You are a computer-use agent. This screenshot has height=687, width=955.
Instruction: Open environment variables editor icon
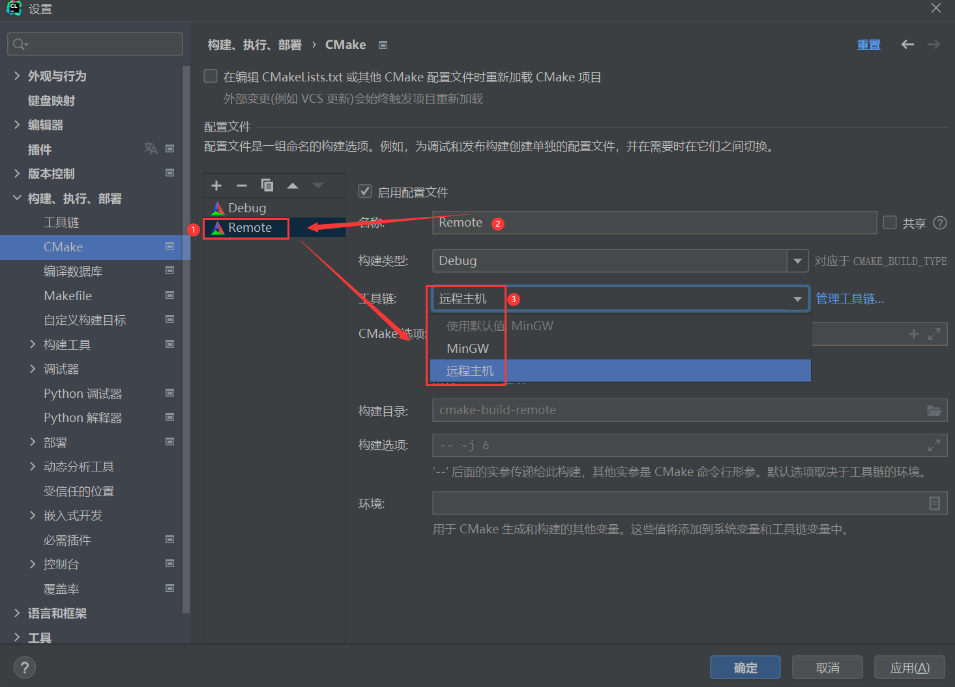934,503
